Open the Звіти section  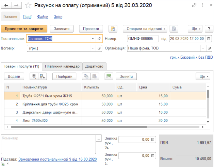58,17
